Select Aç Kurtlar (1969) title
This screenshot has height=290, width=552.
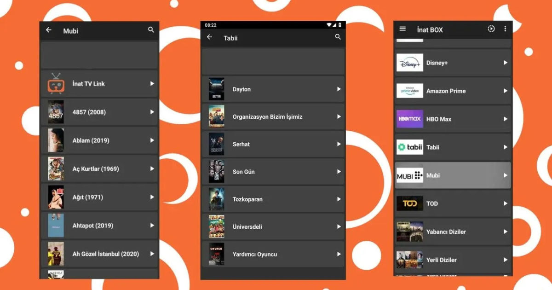click(x=96, y=169)
